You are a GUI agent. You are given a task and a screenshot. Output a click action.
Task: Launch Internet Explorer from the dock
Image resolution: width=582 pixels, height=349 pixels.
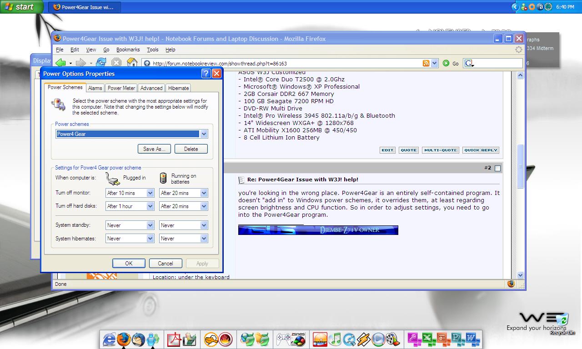pyautogui.click(x=110, y=339)
